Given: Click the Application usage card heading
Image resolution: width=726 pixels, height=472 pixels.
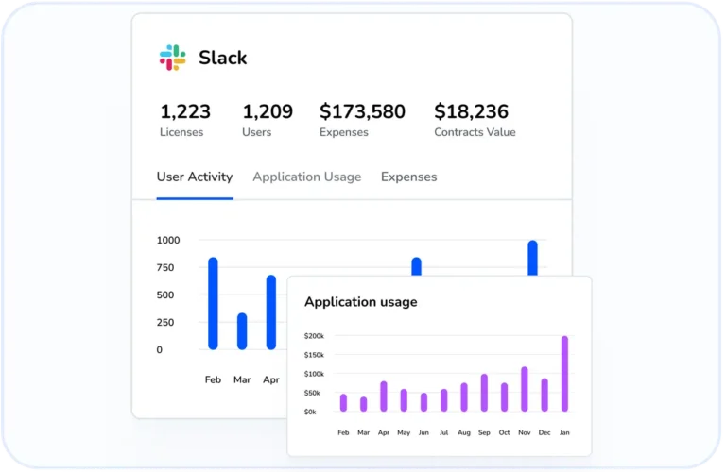Looking at the screenshot, I should pos(361,302).
